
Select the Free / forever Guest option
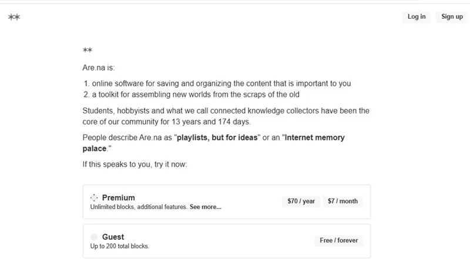[x=339, y=240]
